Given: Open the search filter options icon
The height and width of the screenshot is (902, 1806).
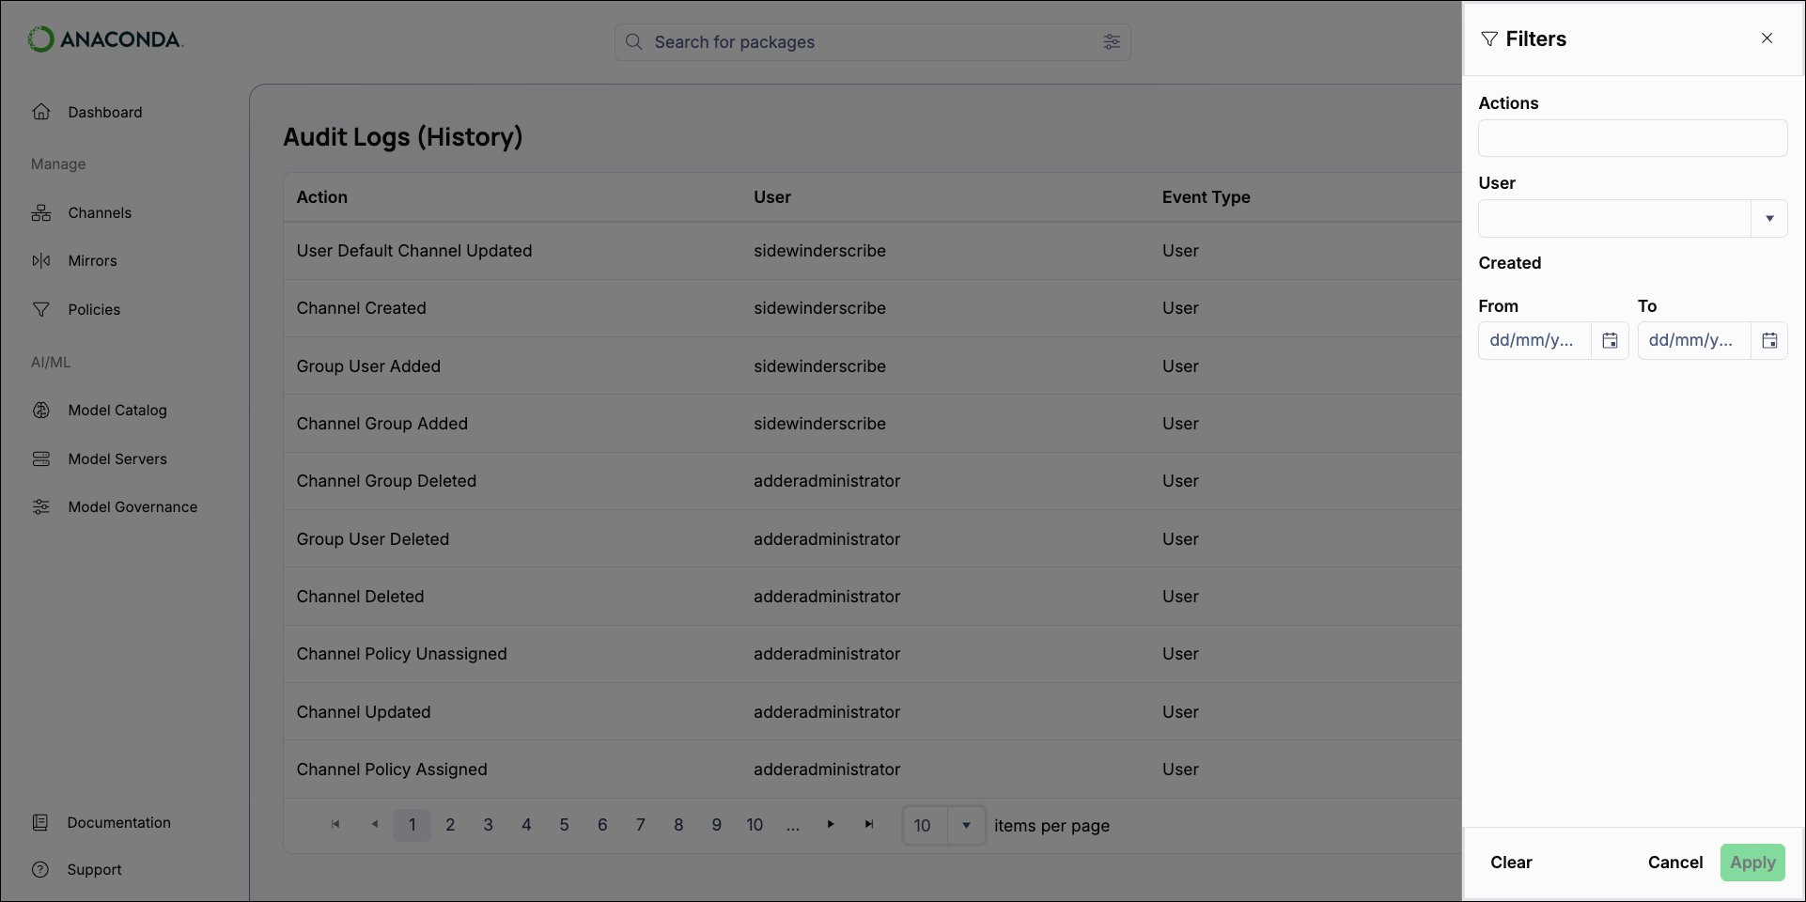Looking at the screenshot, I should coord(1112,41).
